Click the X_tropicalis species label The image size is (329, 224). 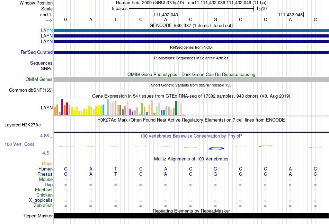(x=41, y=200)
